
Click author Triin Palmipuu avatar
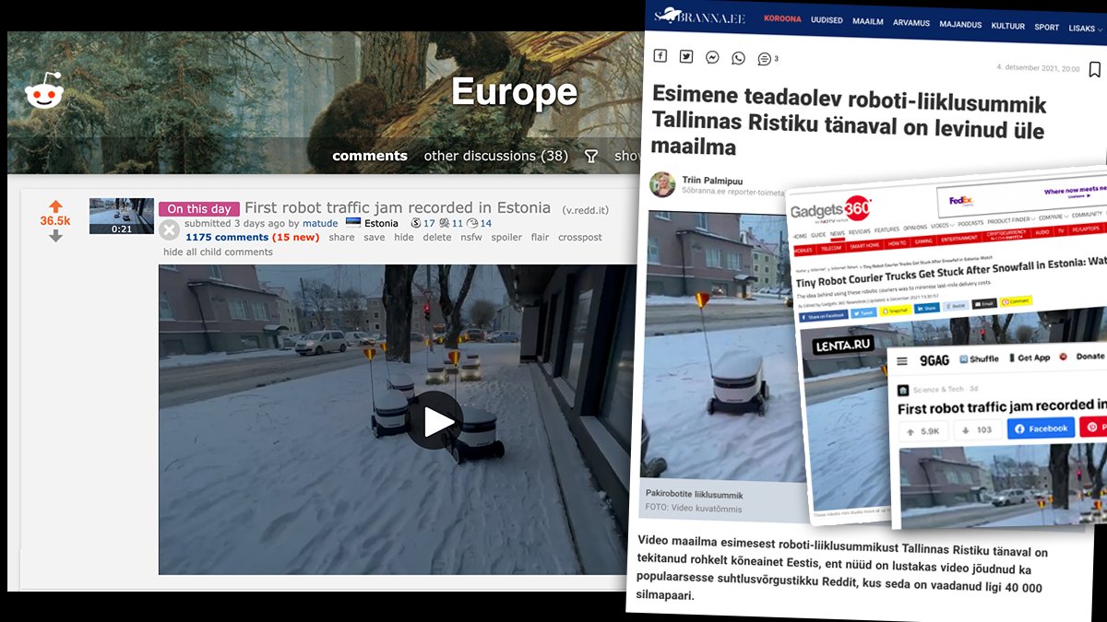pos(662,184)
